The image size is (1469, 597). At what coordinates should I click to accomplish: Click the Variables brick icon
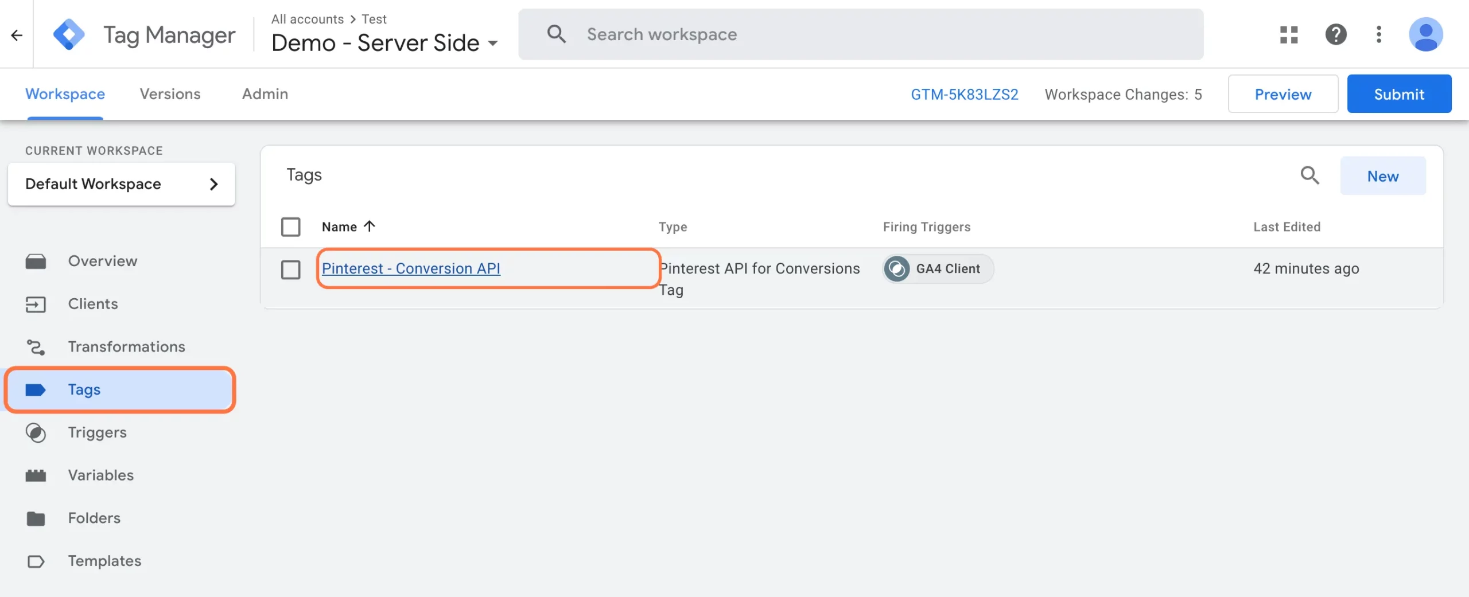(36, 475)
